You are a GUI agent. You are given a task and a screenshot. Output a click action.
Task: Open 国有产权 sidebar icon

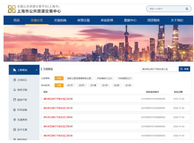pyautogui.click(x=15, y=100)
